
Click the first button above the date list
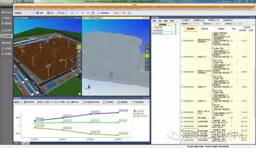(x=154, y=21)
